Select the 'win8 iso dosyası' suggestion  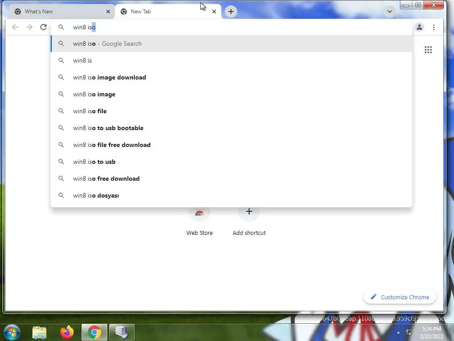coord(231,195)
